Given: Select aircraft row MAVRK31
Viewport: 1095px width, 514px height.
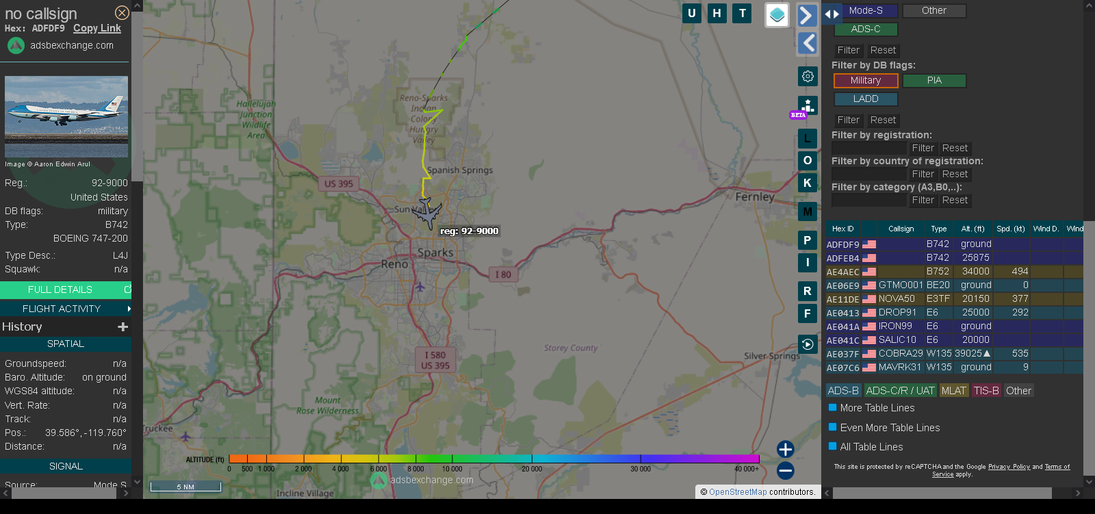Looking at the screenshot, I should point(954,368).
